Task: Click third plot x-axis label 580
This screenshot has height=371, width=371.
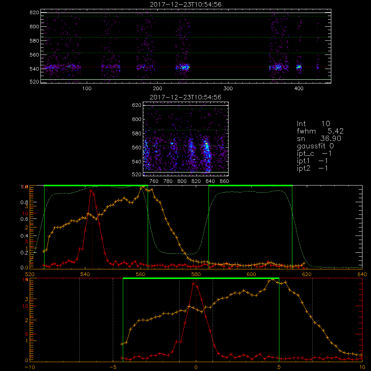Action: tap(196, 274)
